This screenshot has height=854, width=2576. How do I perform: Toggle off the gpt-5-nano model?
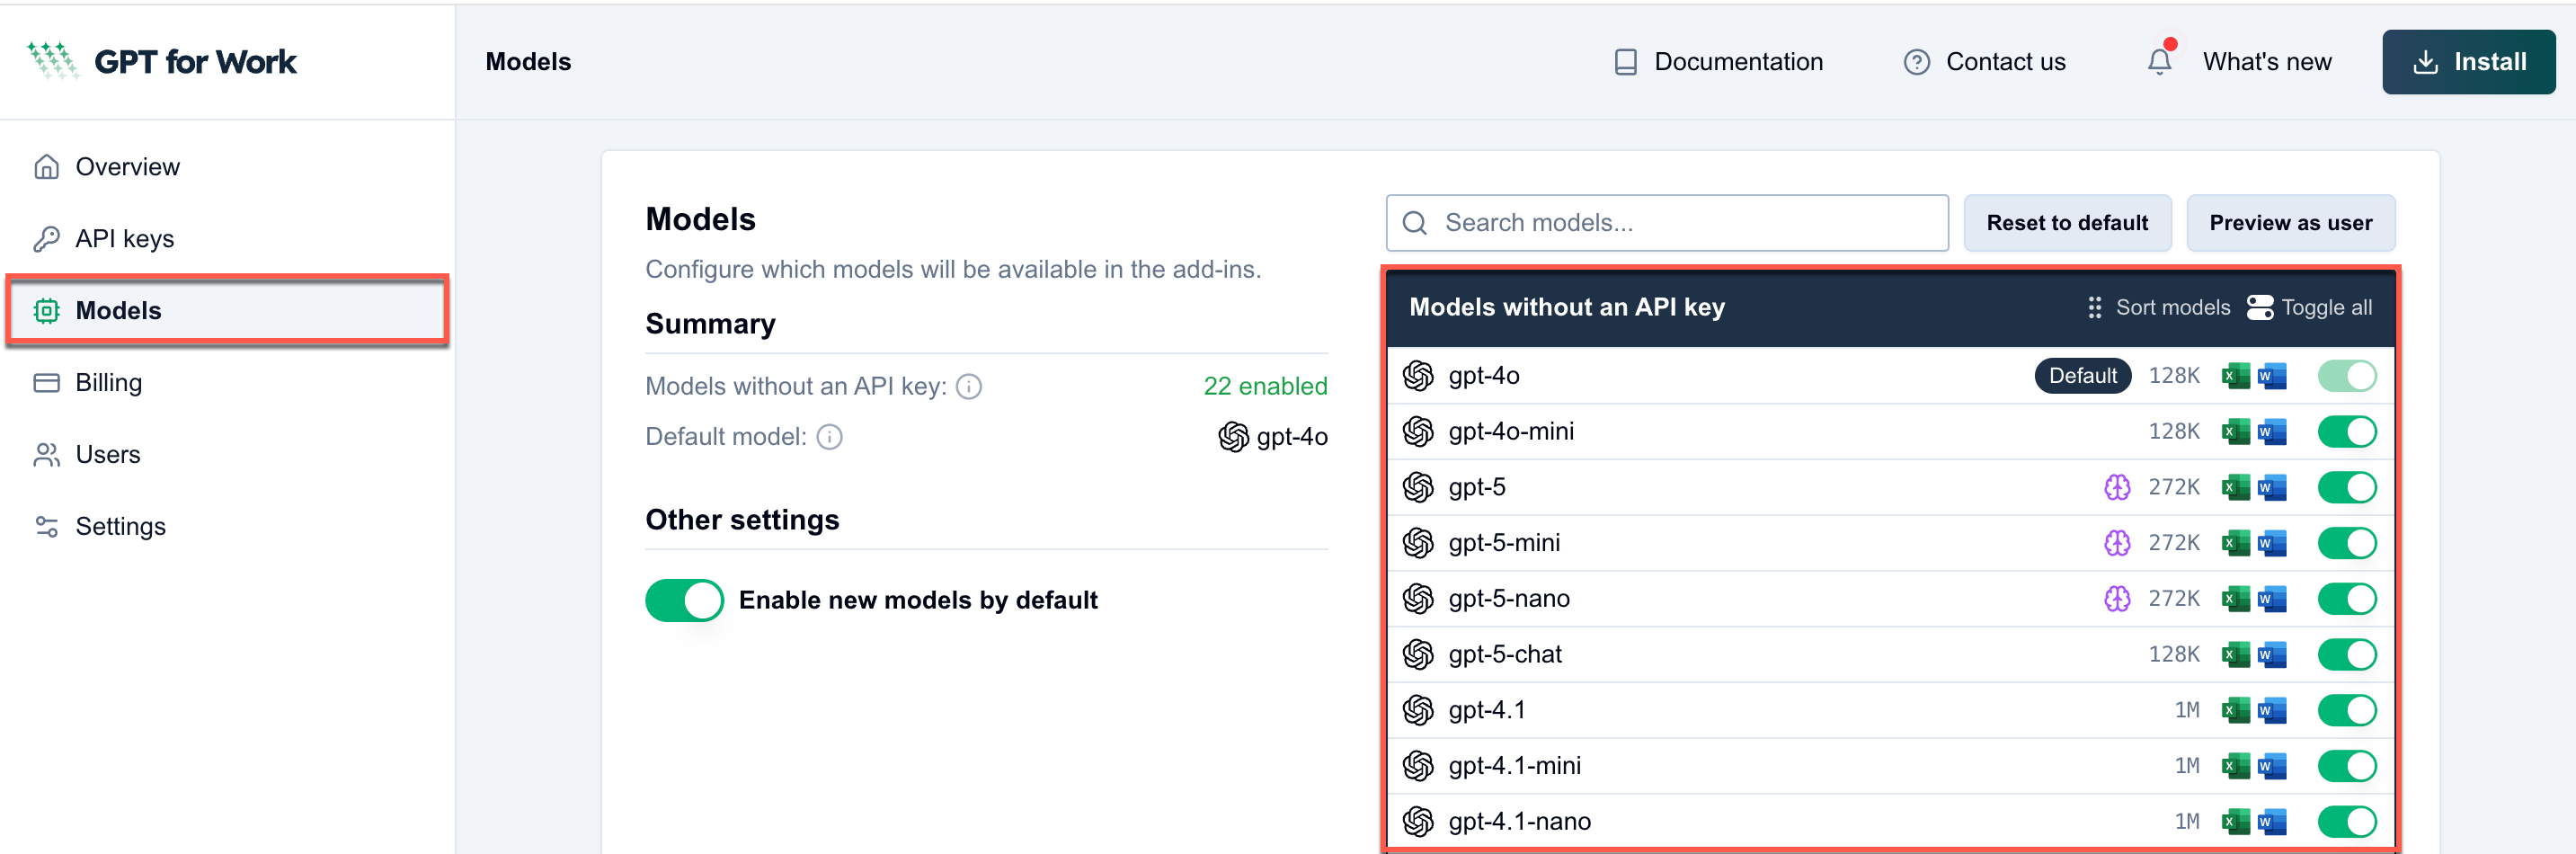[2345, 599]
